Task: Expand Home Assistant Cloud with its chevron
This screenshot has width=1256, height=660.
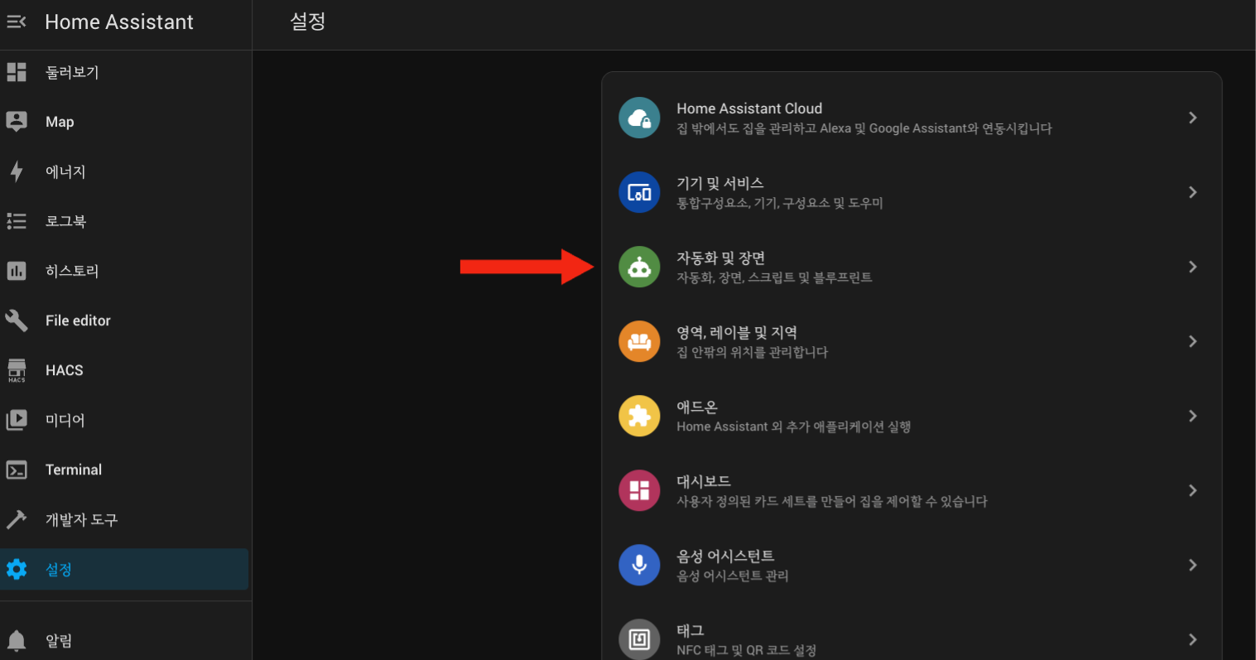Action: pos(1192,118)
